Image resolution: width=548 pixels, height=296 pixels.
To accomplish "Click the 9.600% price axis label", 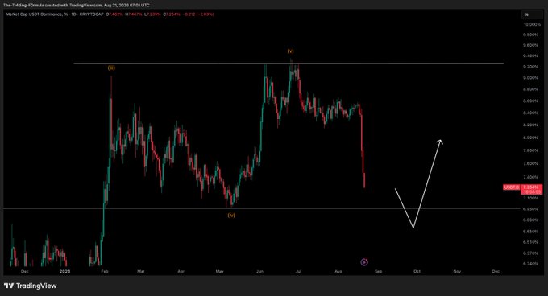I will tap(530, 45).
